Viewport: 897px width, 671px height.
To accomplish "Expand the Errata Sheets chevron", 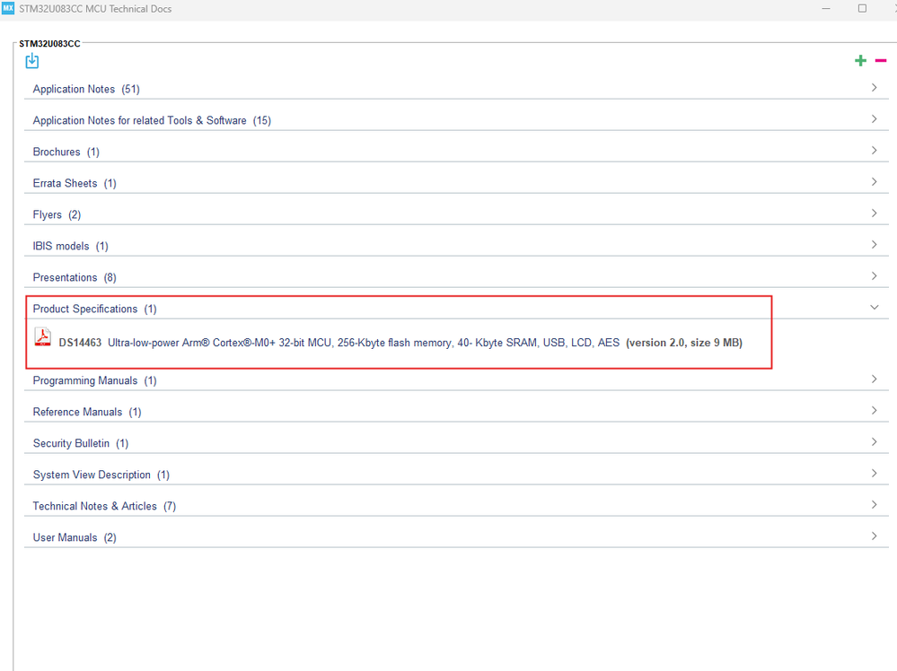I will pos(875,182).
